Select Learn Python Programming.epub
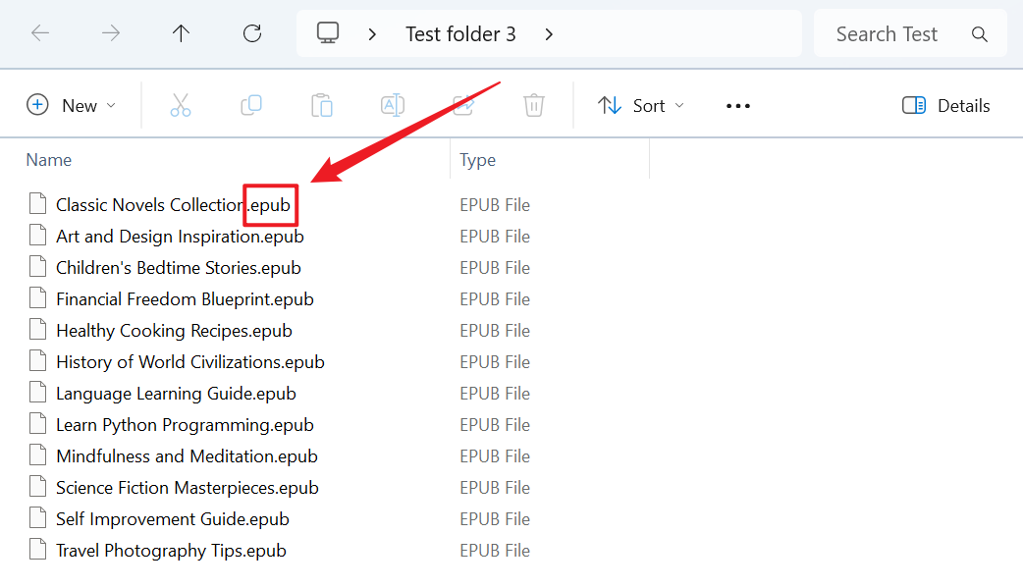Viewport: 1023px width, 588px height. (x=184, y=424)
